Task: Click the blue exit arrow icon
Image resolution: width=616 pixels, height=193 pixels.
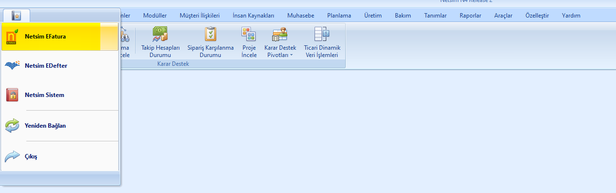Action: click(x=12, y=156)
